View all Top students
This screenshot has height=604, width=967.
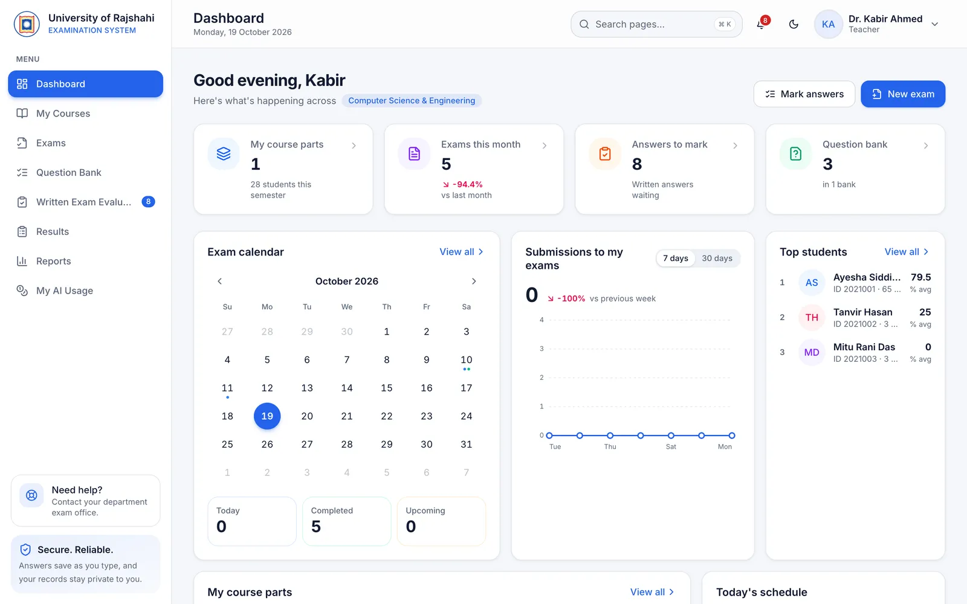pyautogui.click(x=907, y=252)
